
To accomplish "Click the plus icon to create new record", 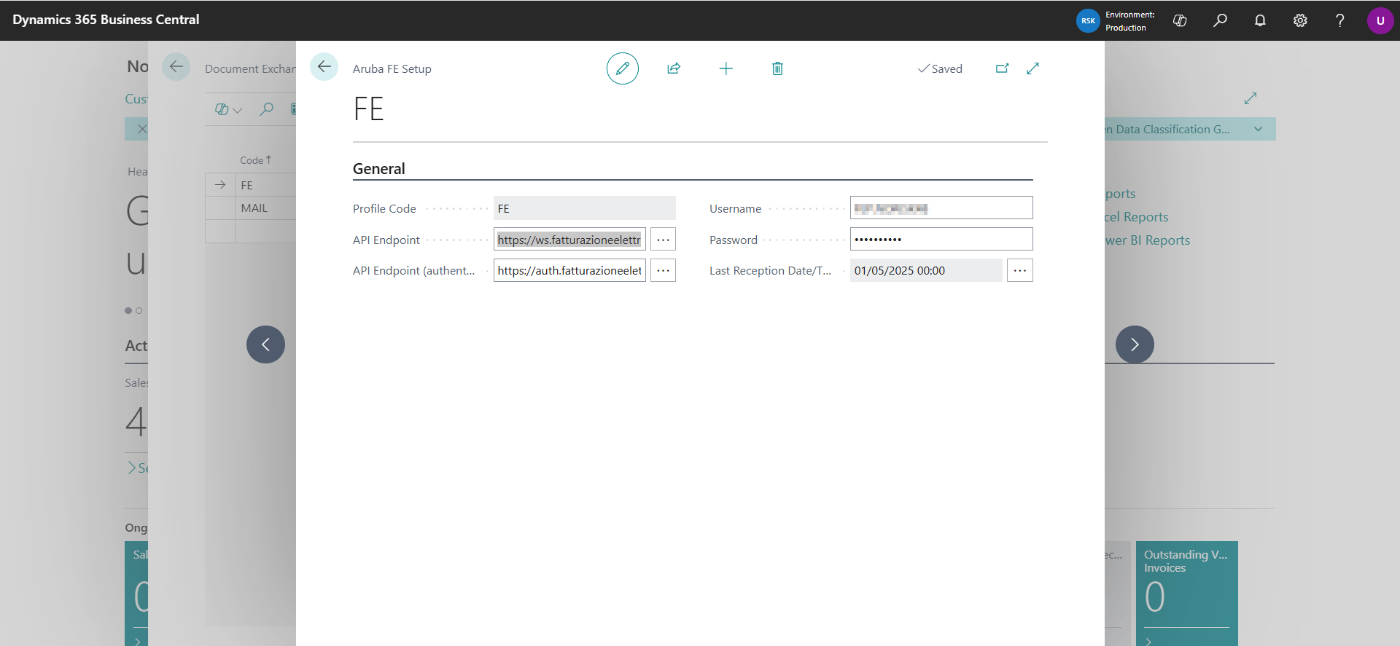I will [726, 68].
